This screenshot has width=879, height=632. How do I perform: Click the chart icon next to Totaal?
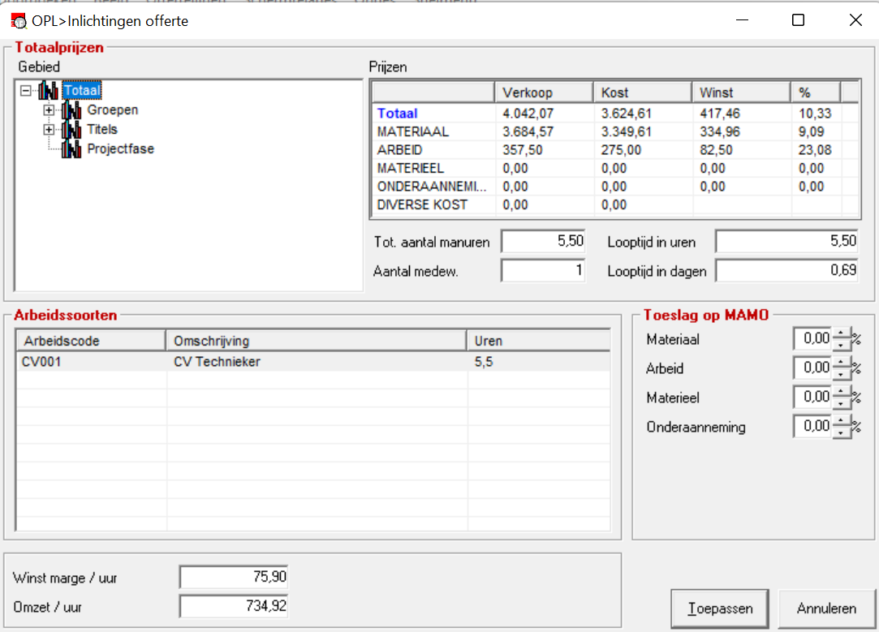click(48, 90)
